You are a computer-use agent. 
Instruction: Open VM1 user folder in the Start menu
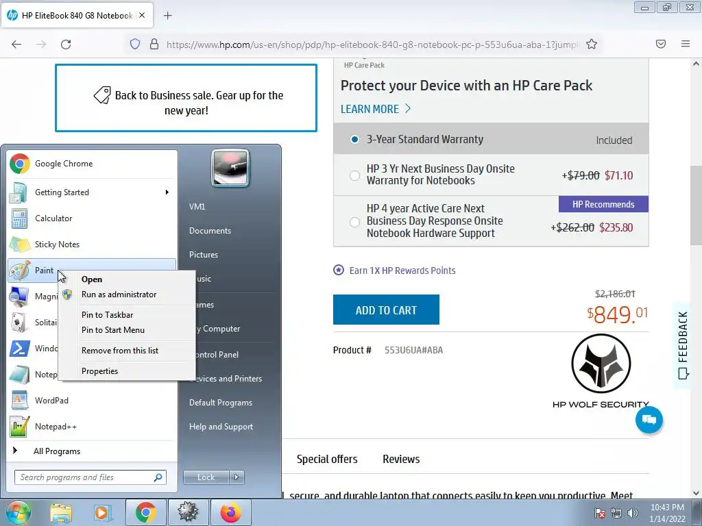(197, 207)
